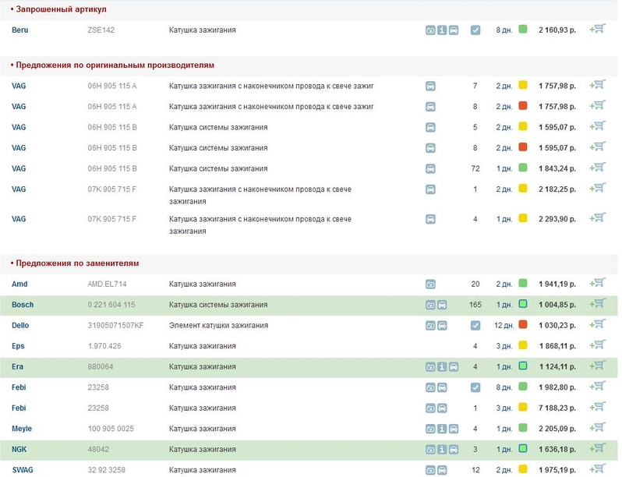View car applicability icon in Meyle row
Viewport: 622px width, 477px height.
point(454,429)
